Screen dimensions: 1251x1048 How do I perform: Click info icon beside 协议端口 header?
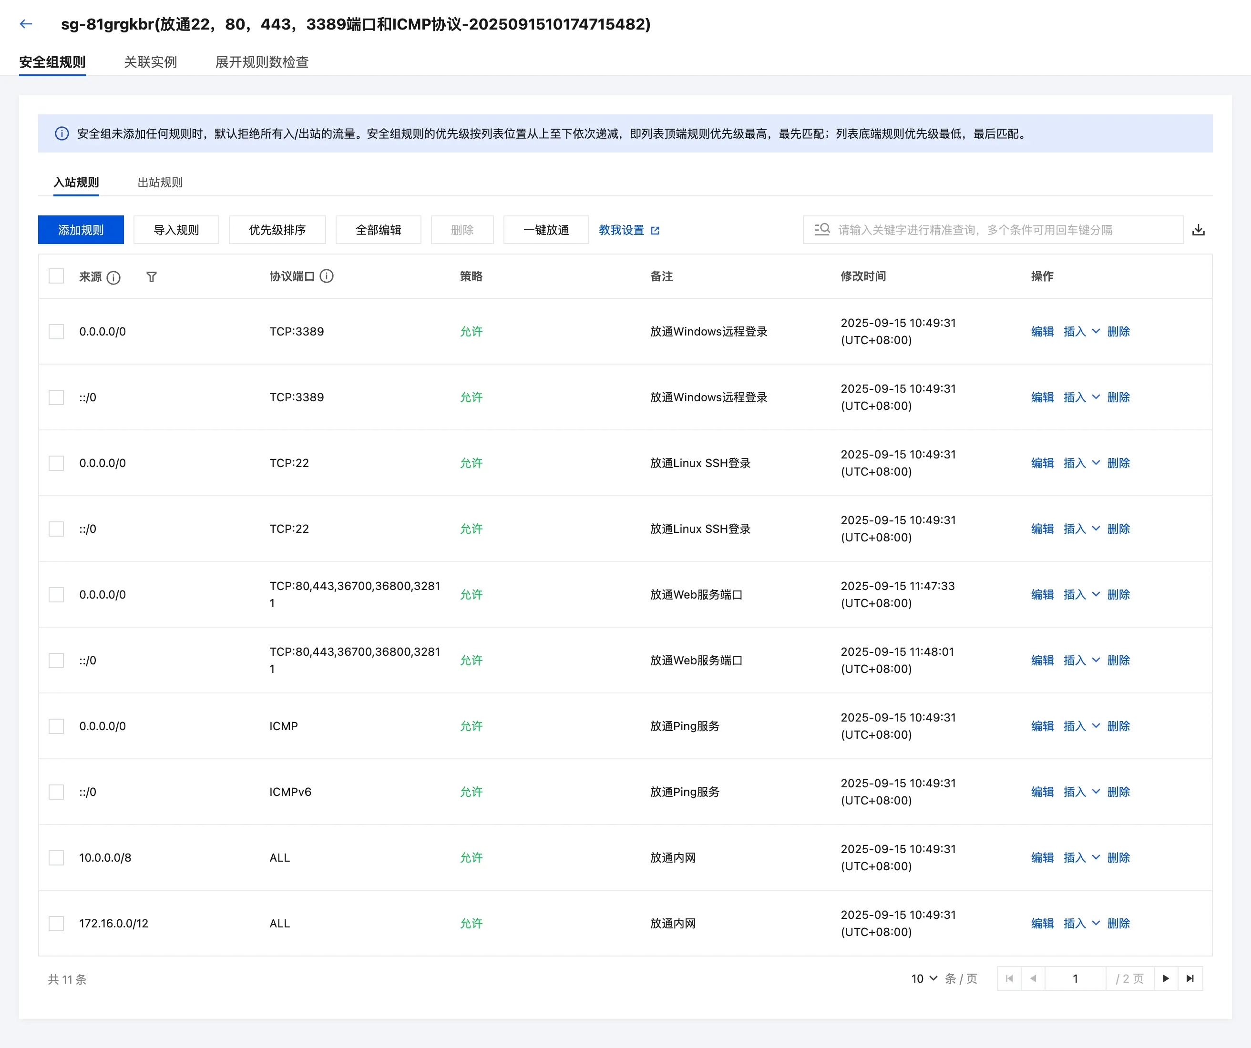click(x=327, y=275)
